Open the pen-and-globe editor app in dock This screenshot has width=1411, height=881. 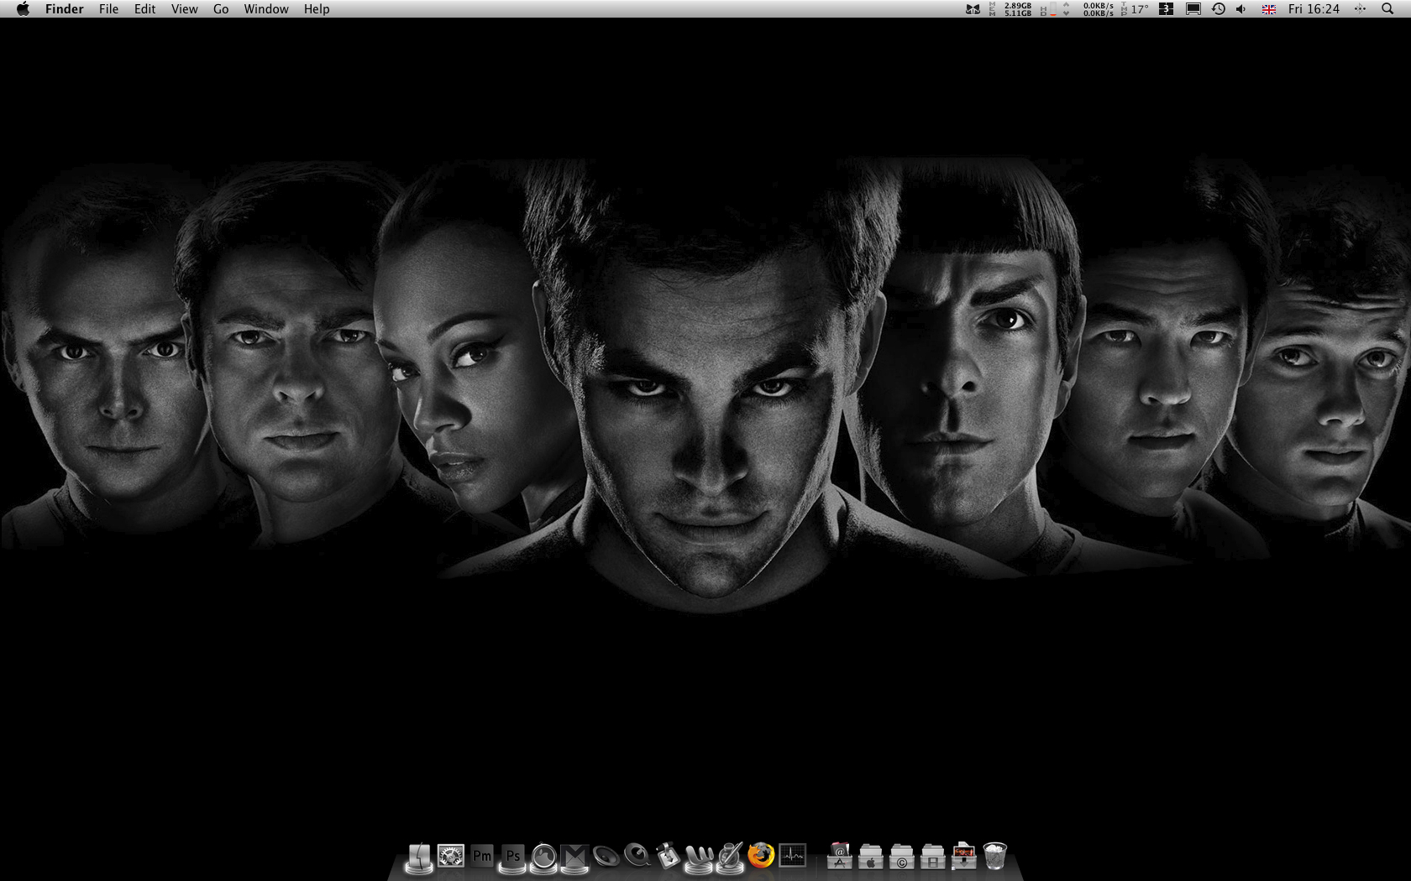[x=730, y=856]
